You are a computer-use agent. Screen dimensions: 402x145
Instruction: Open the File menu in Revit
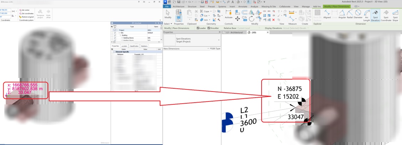point(167,6)
